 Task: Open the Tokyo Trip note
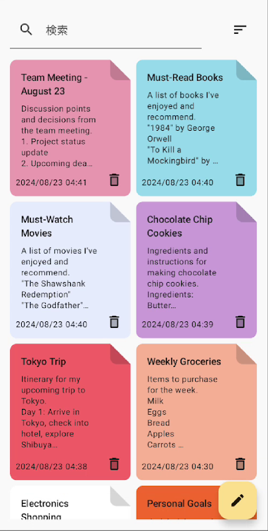[x=70, y=412]
